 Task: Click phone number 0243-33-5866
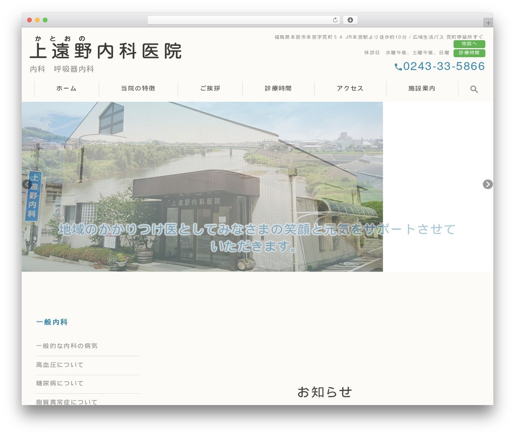point(444,66)
